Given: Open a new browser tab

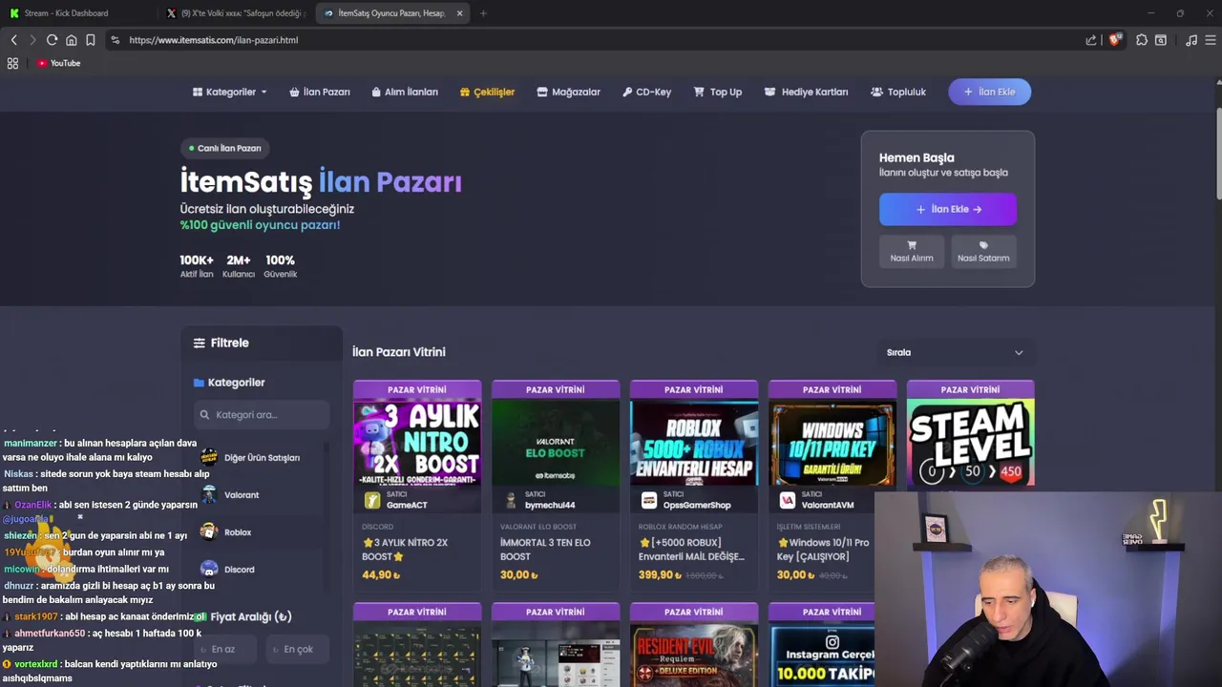Looking at the screenshot, I should 483,13.
